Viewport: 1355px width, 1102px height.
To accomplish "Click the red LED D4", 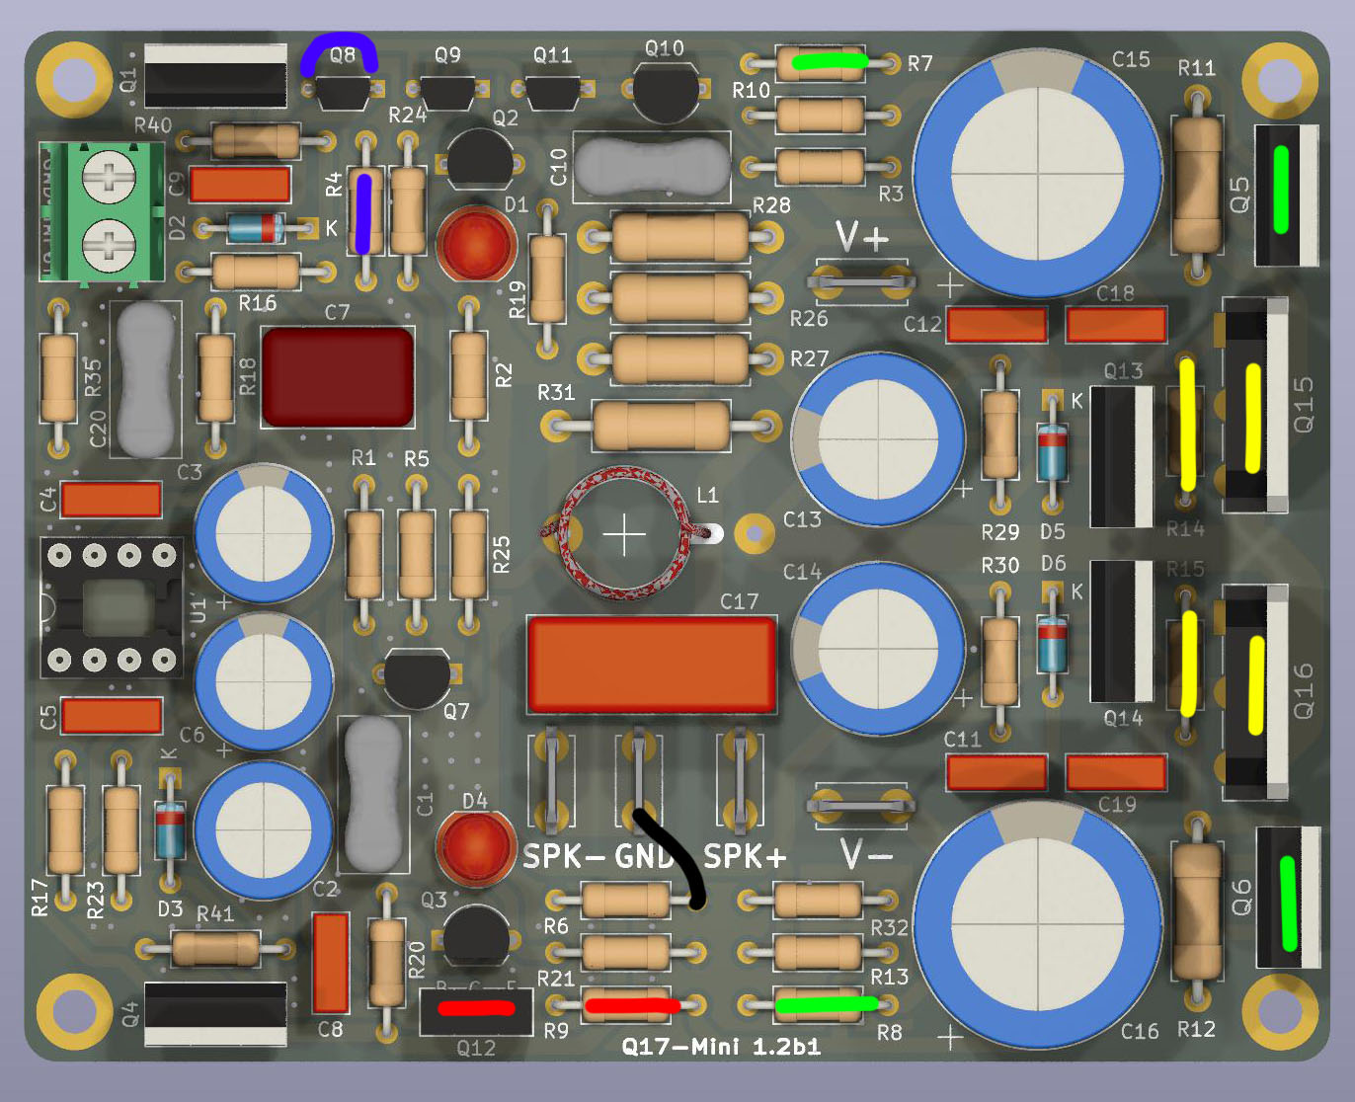I will click(x=476, y=848).
